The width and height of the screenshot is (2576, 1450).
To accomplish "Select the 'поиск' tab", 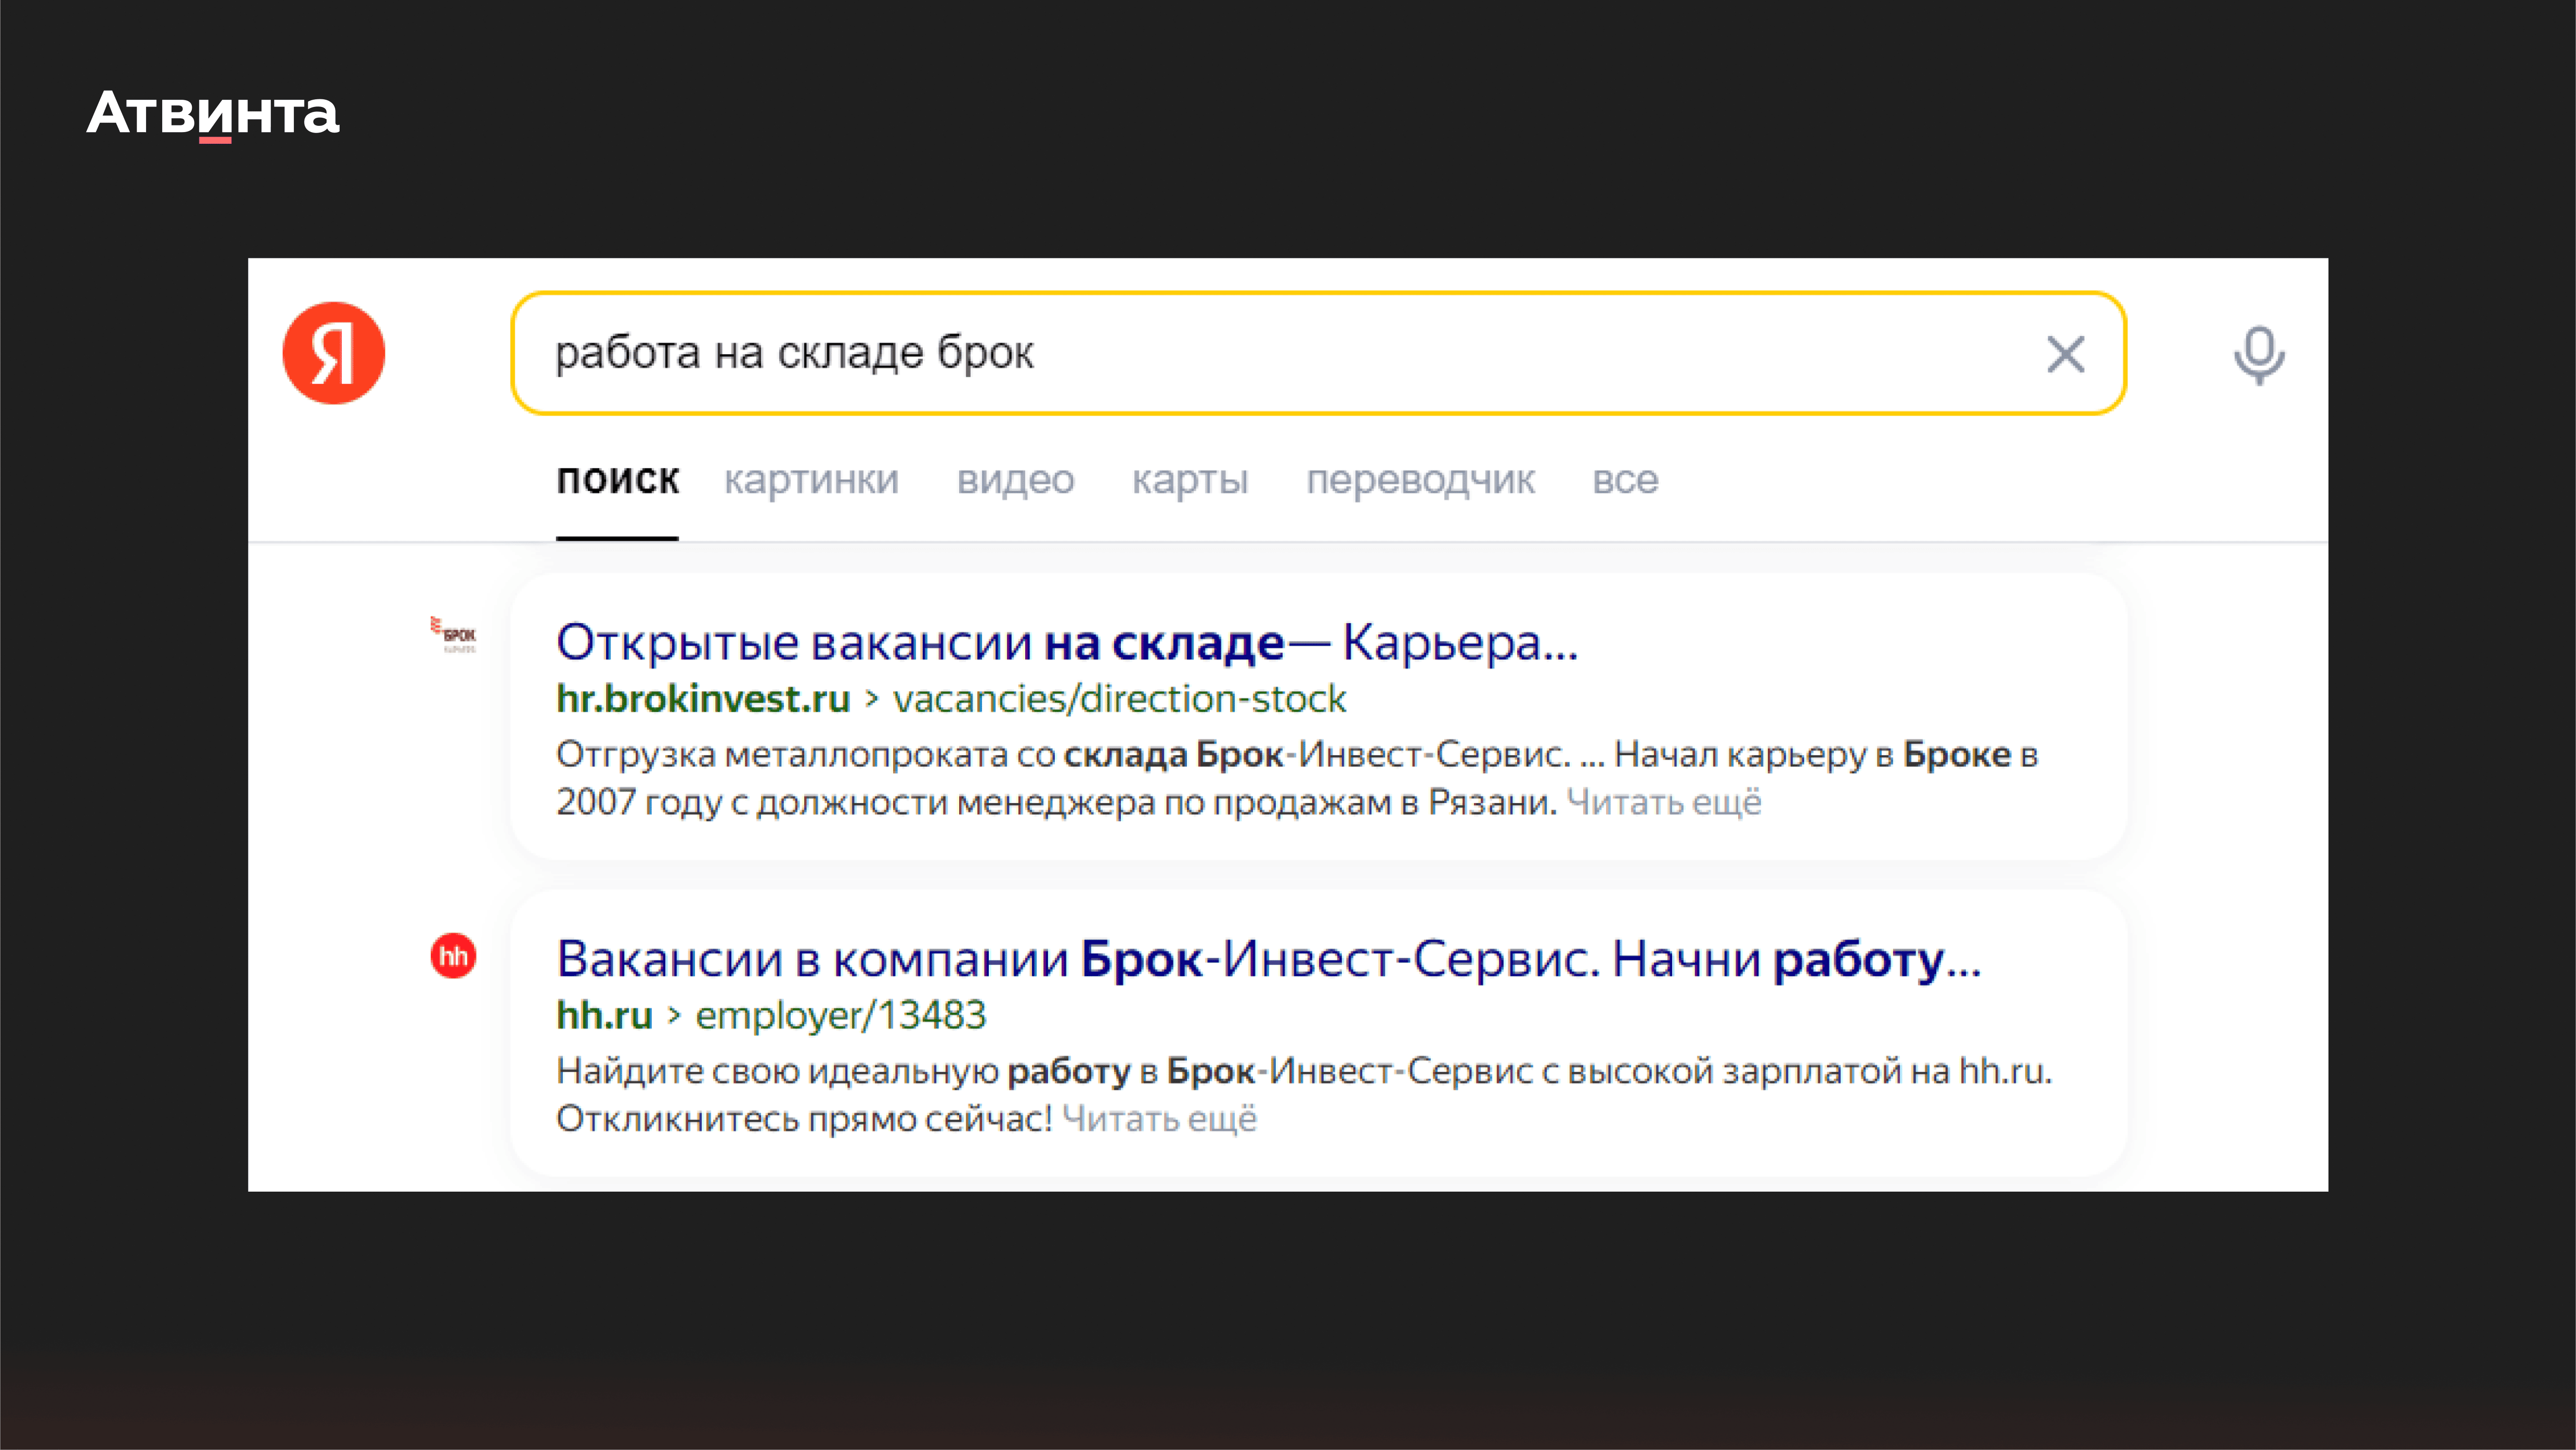I will coord(617,480).
